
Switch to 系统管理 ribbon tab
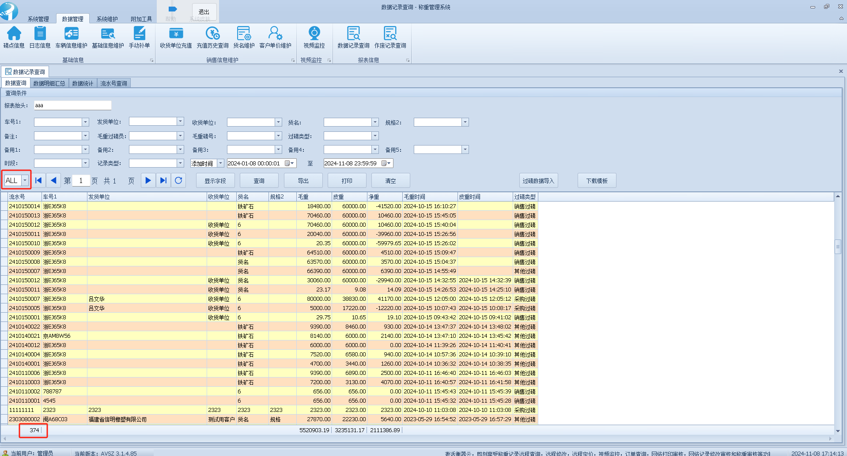pos(38,19)
